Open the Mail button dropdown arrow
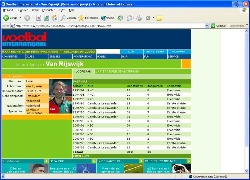Screen dimensions: 250x180 133,18
